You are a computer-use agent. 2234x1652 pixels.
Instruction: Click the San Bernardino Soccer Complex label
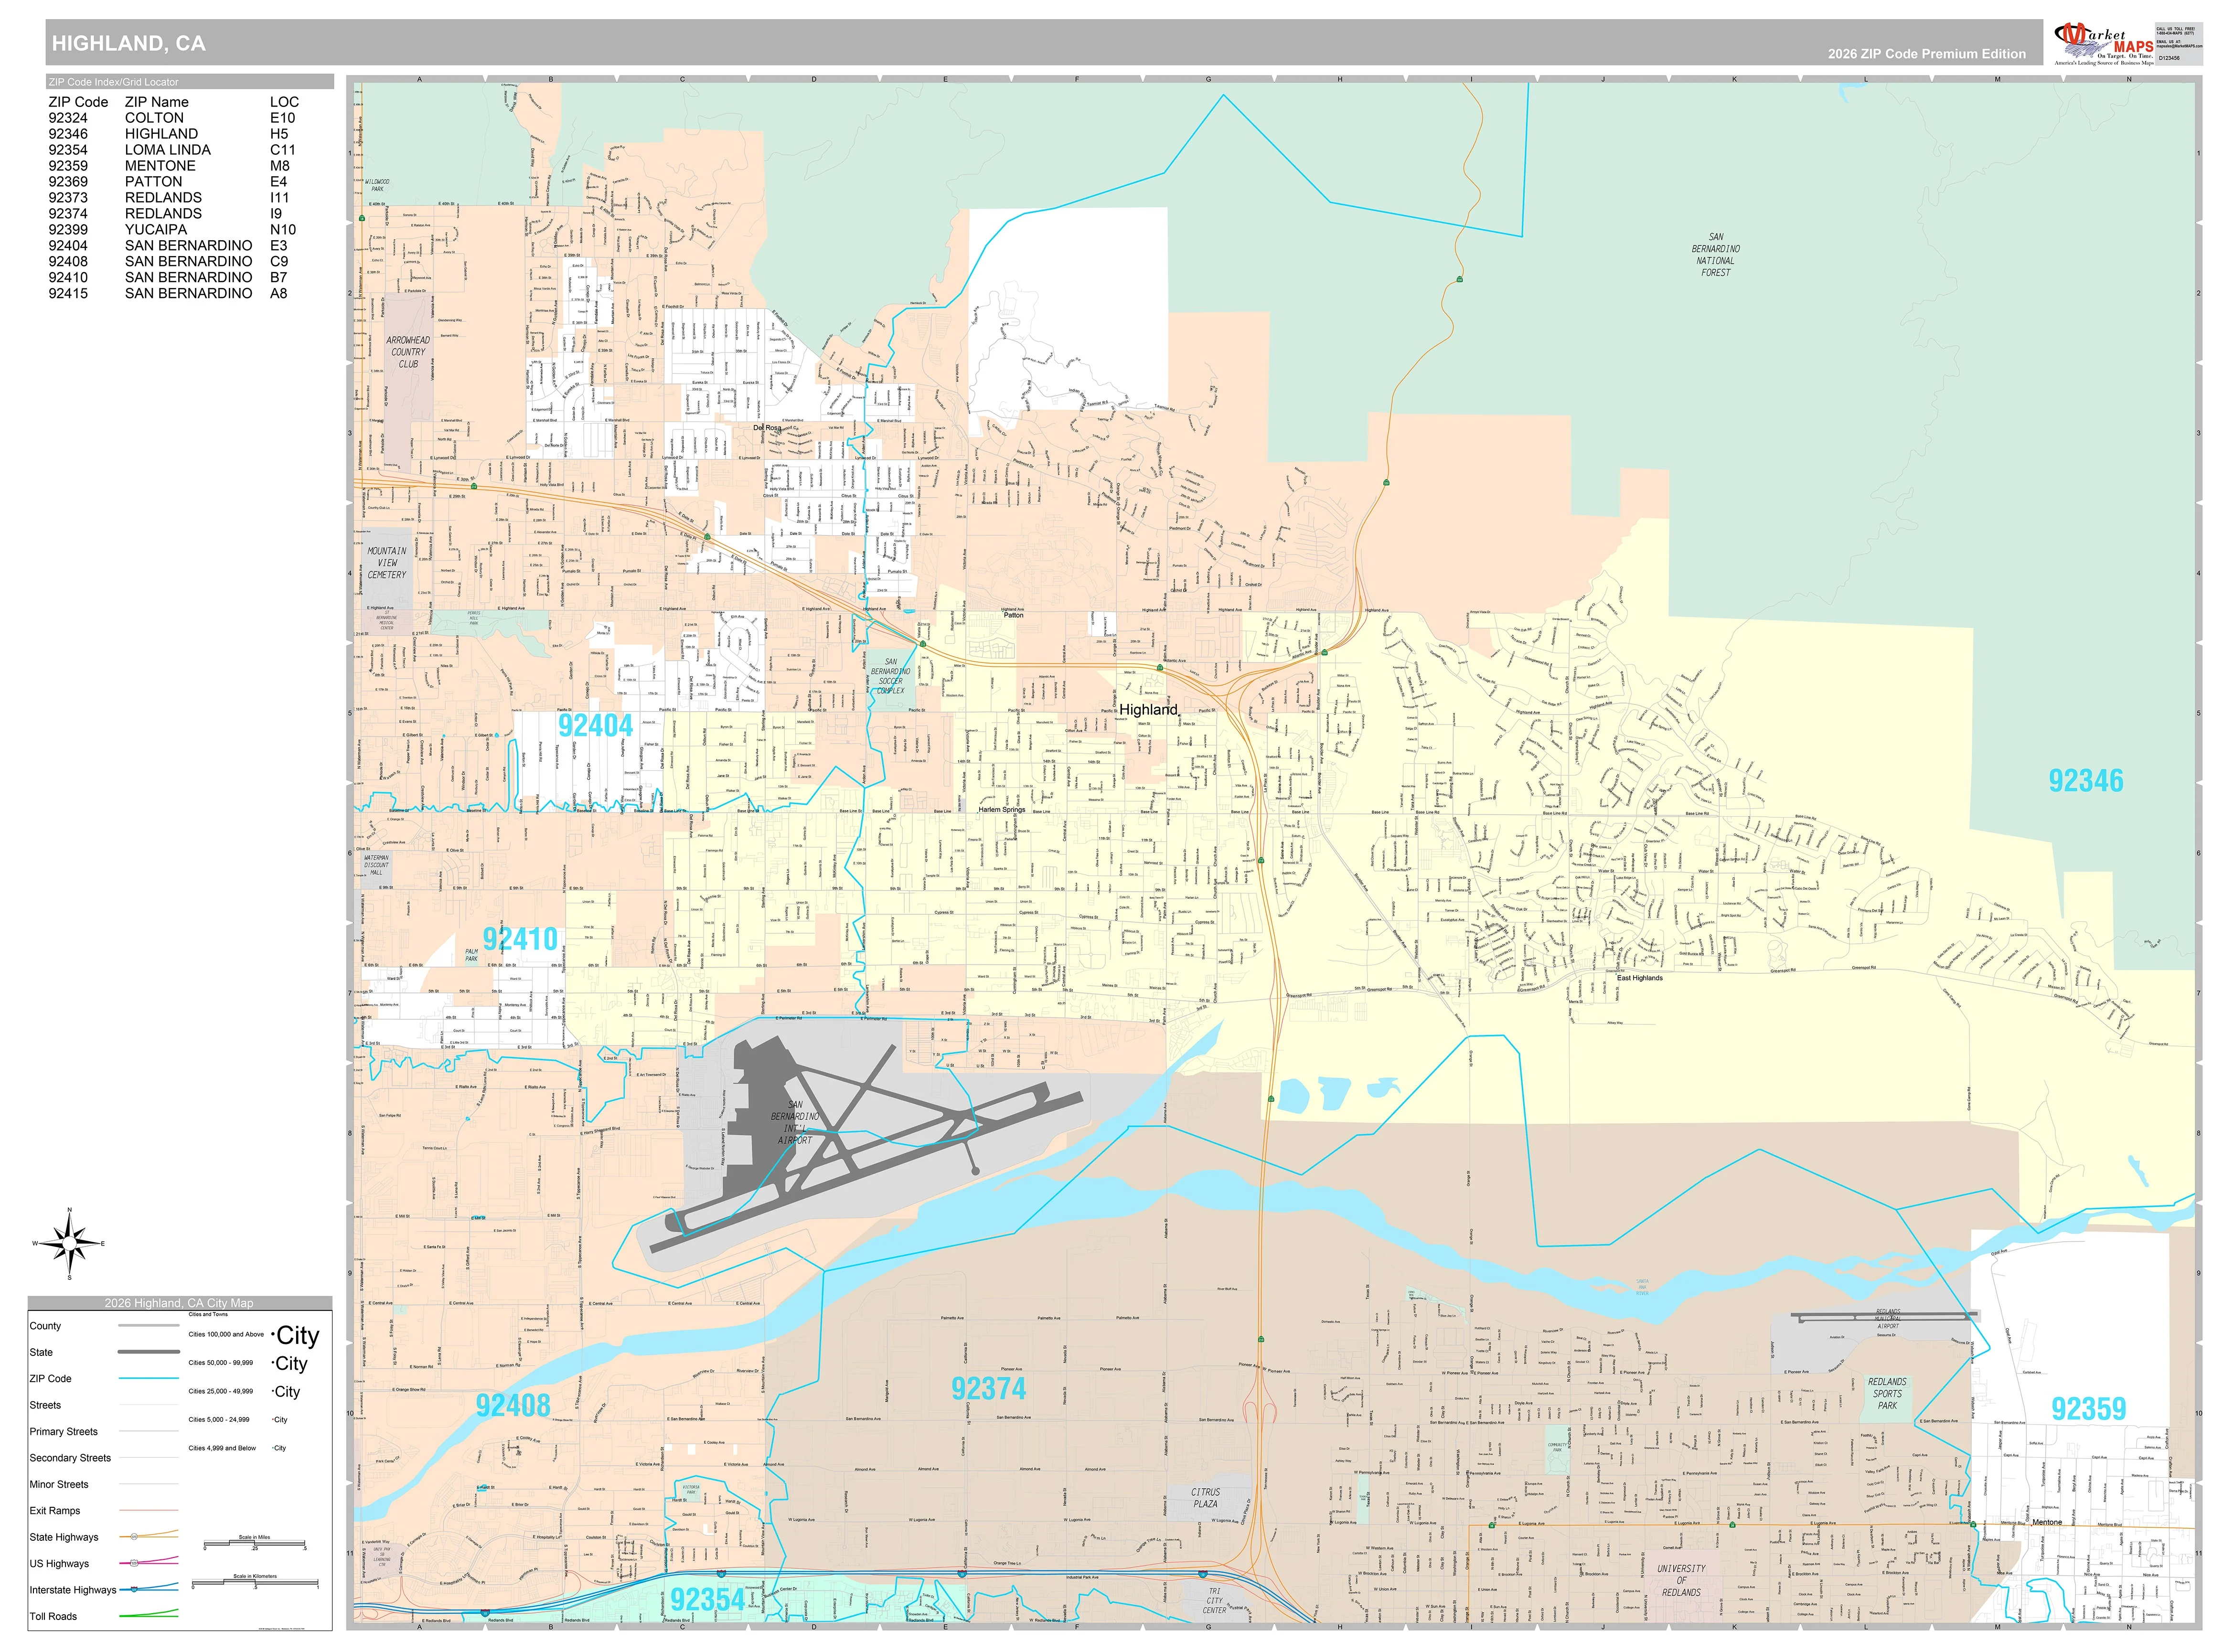click(890, 676)
